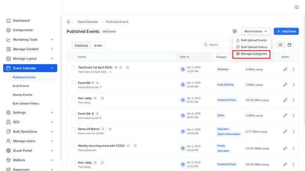Click Event Calendar breadcrumb link
The image size is (305, 171).
coord(88,22)
